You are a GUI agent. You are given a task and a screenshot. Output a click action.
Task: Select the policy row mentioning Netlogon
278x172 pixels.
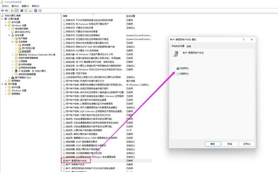click(107, 157)
